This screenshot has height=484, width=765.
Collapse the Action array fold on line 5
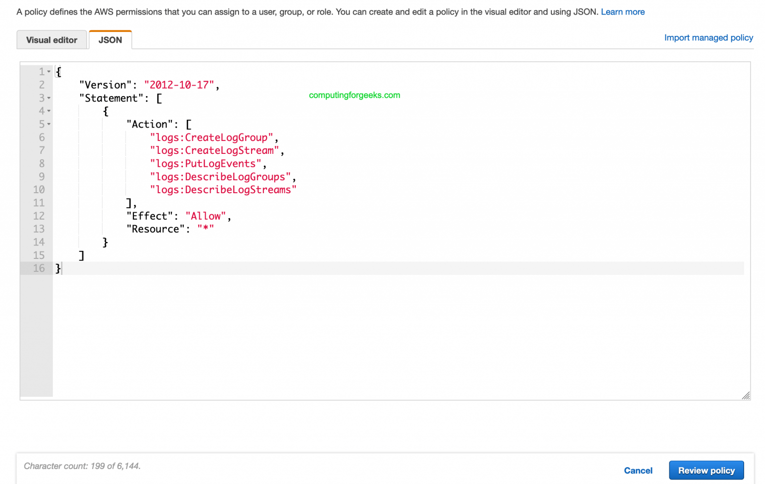pyautogui.click(x=49, y=124)
